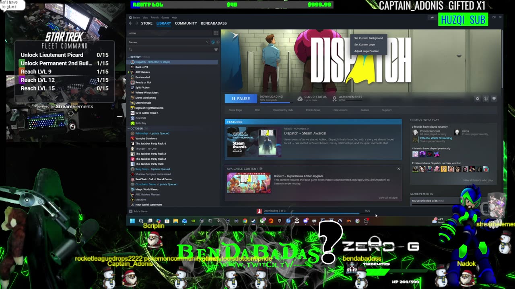This screenshot has width=515, height=289.
Task: Click the library search input field
Action: (173, 49)
